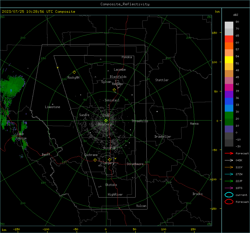Click the red 'forecast' oval legend icon
The height and width of the screenshot is (233, 250).
(229, 202)
